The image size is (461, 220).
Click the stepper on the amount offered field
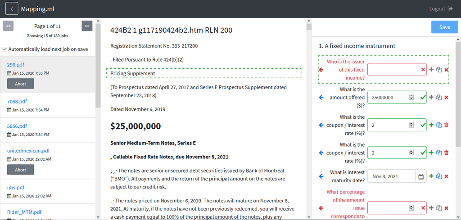click(411, 97)
